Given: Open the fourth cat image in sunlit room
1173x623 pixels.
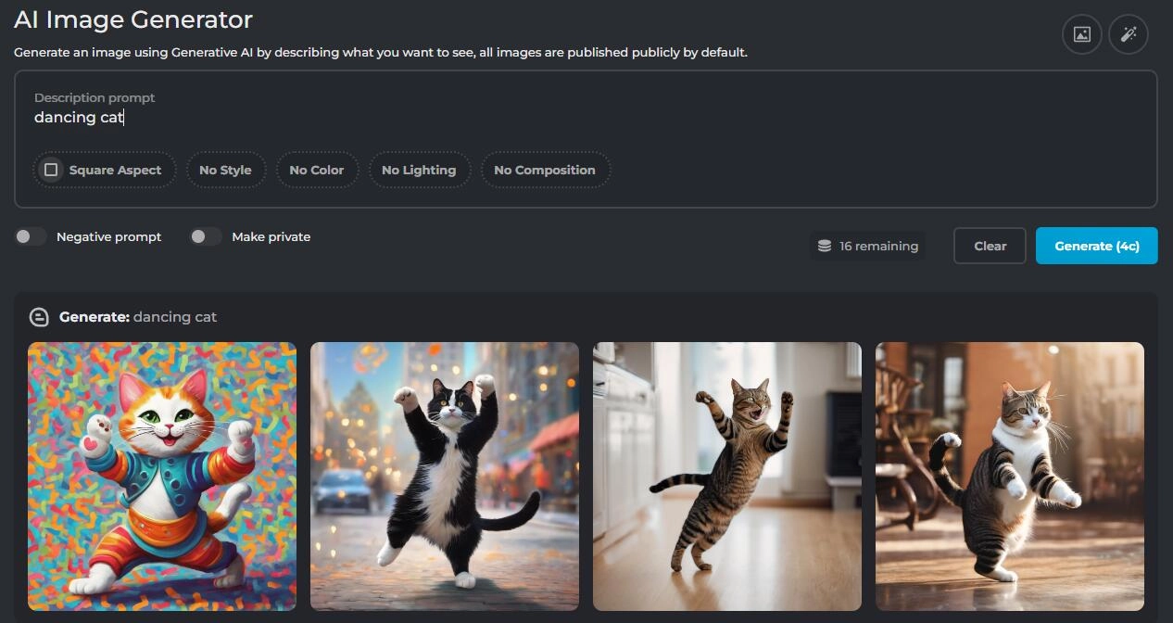Looking at the screenshot, I should (x=1010, y=476).
